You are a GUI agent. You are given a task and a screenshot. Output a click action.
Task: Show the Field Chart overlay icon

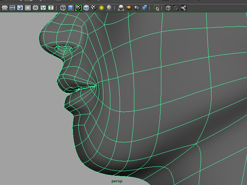[36, 8]
